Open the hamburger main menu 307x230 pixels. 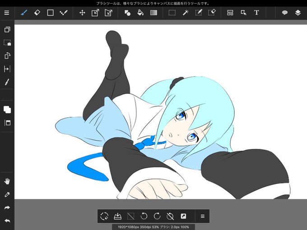coord(7,13)
